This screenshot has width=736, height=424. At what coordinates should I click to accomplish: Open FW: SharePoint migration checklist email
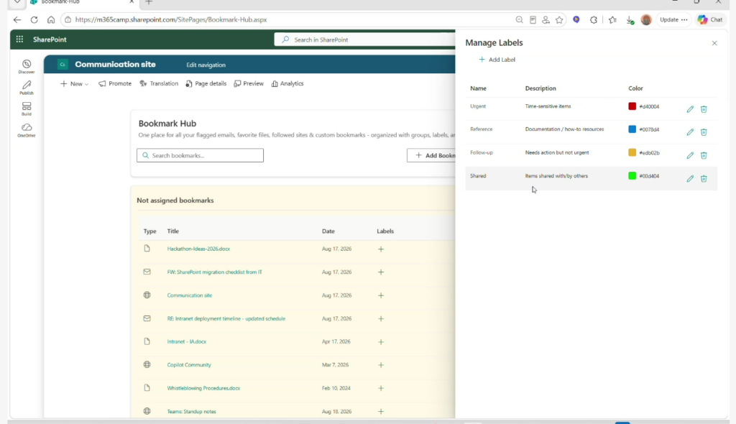(214, 272)
